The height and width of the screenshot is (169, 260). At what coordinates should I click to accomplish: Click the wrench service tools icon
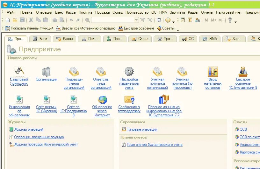coord(230,20)
